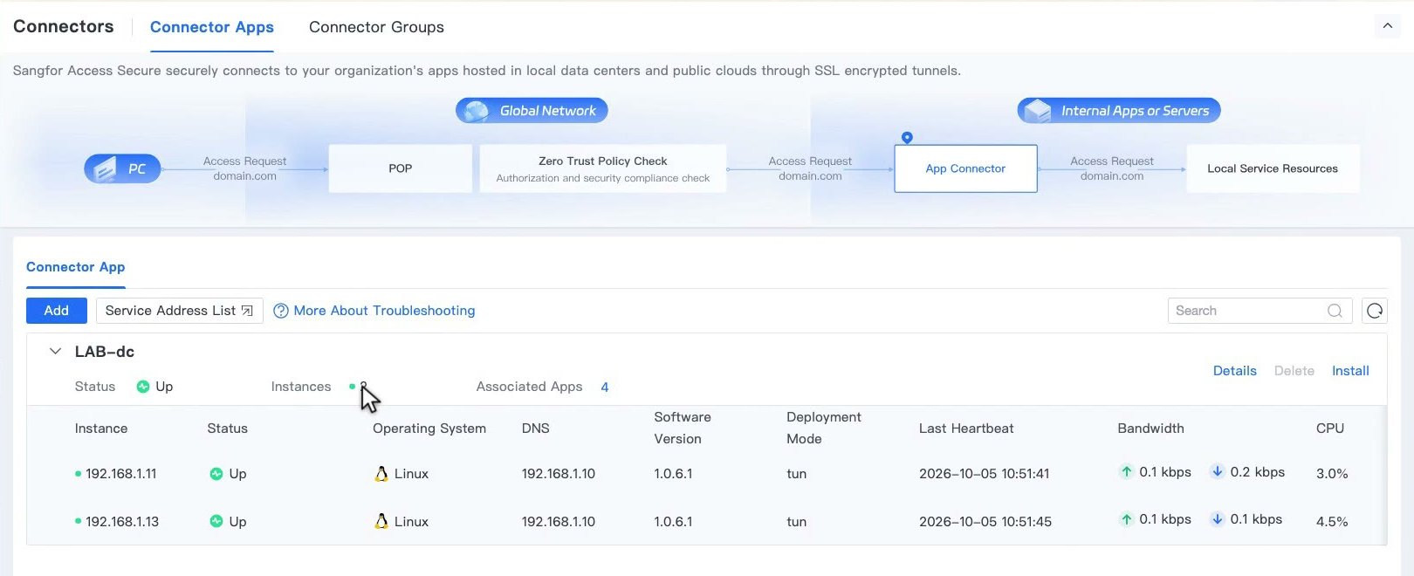Click the POP box in the diagram
The height and width of the screenshot is (576, 1414).
click(401, 168)
